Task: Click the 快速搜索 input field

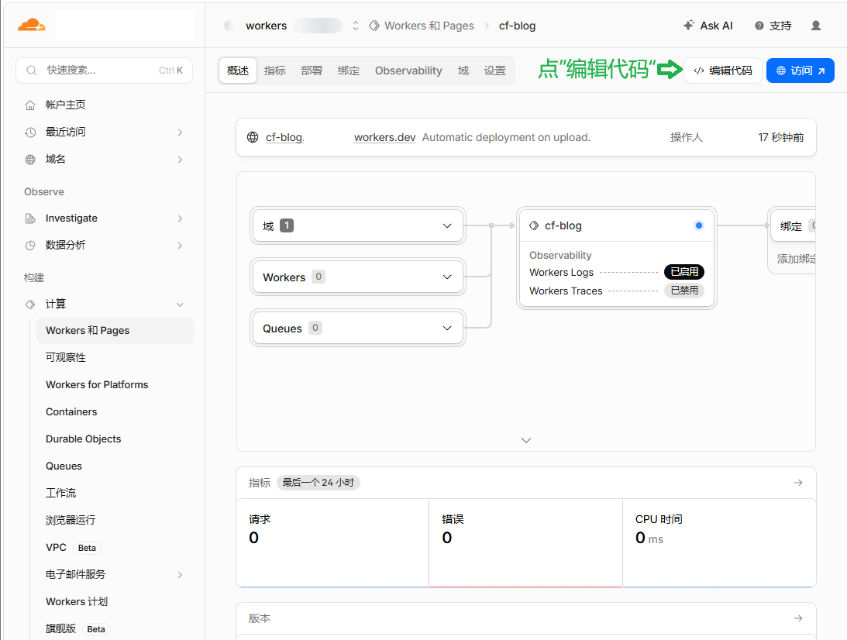Action: (x=105, y=71)
